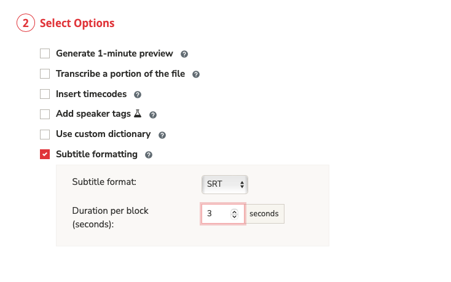Screen dimensions: 451x282
Task: Check the Use custom dictionary box
Action: coord(45,134)
